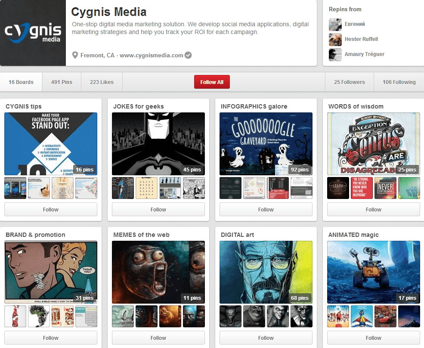Click the Cygnis Media logo image
The width and height of the screenshot is (424, 348).
click(x=33, y=33)
